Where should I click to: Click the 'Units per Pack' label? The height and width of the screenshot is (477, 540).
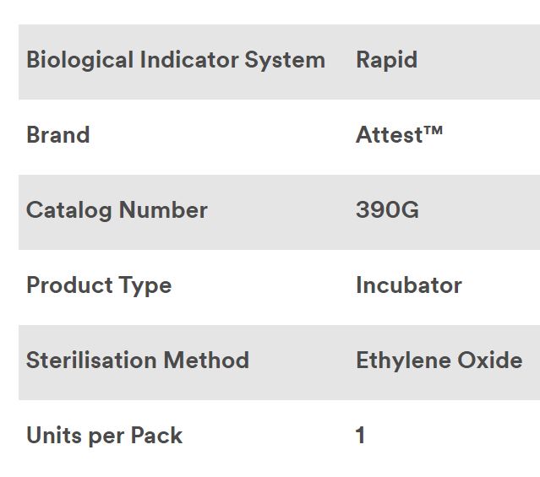pyautogui.click(x=104, y=436)
